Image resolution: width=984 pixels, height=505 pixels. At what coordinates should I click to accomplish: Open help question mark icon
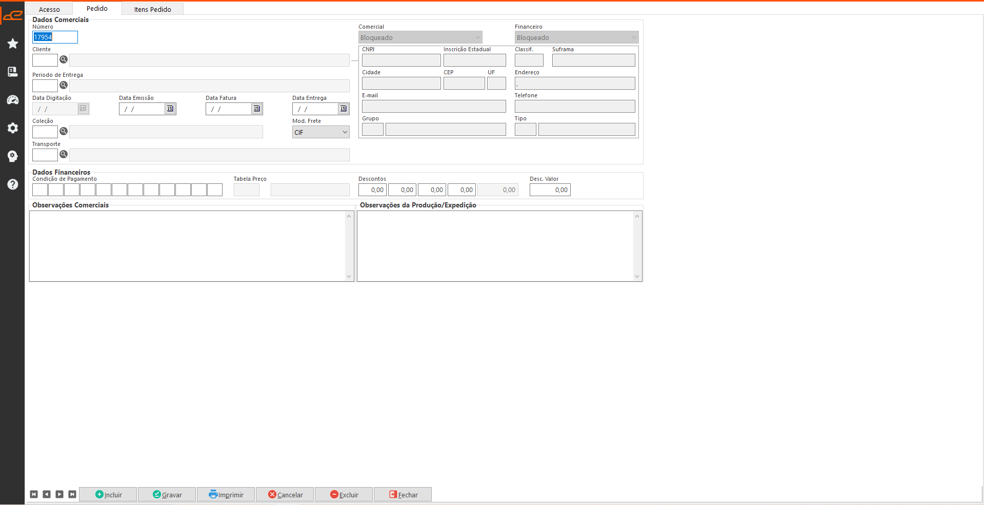[13, 184]
